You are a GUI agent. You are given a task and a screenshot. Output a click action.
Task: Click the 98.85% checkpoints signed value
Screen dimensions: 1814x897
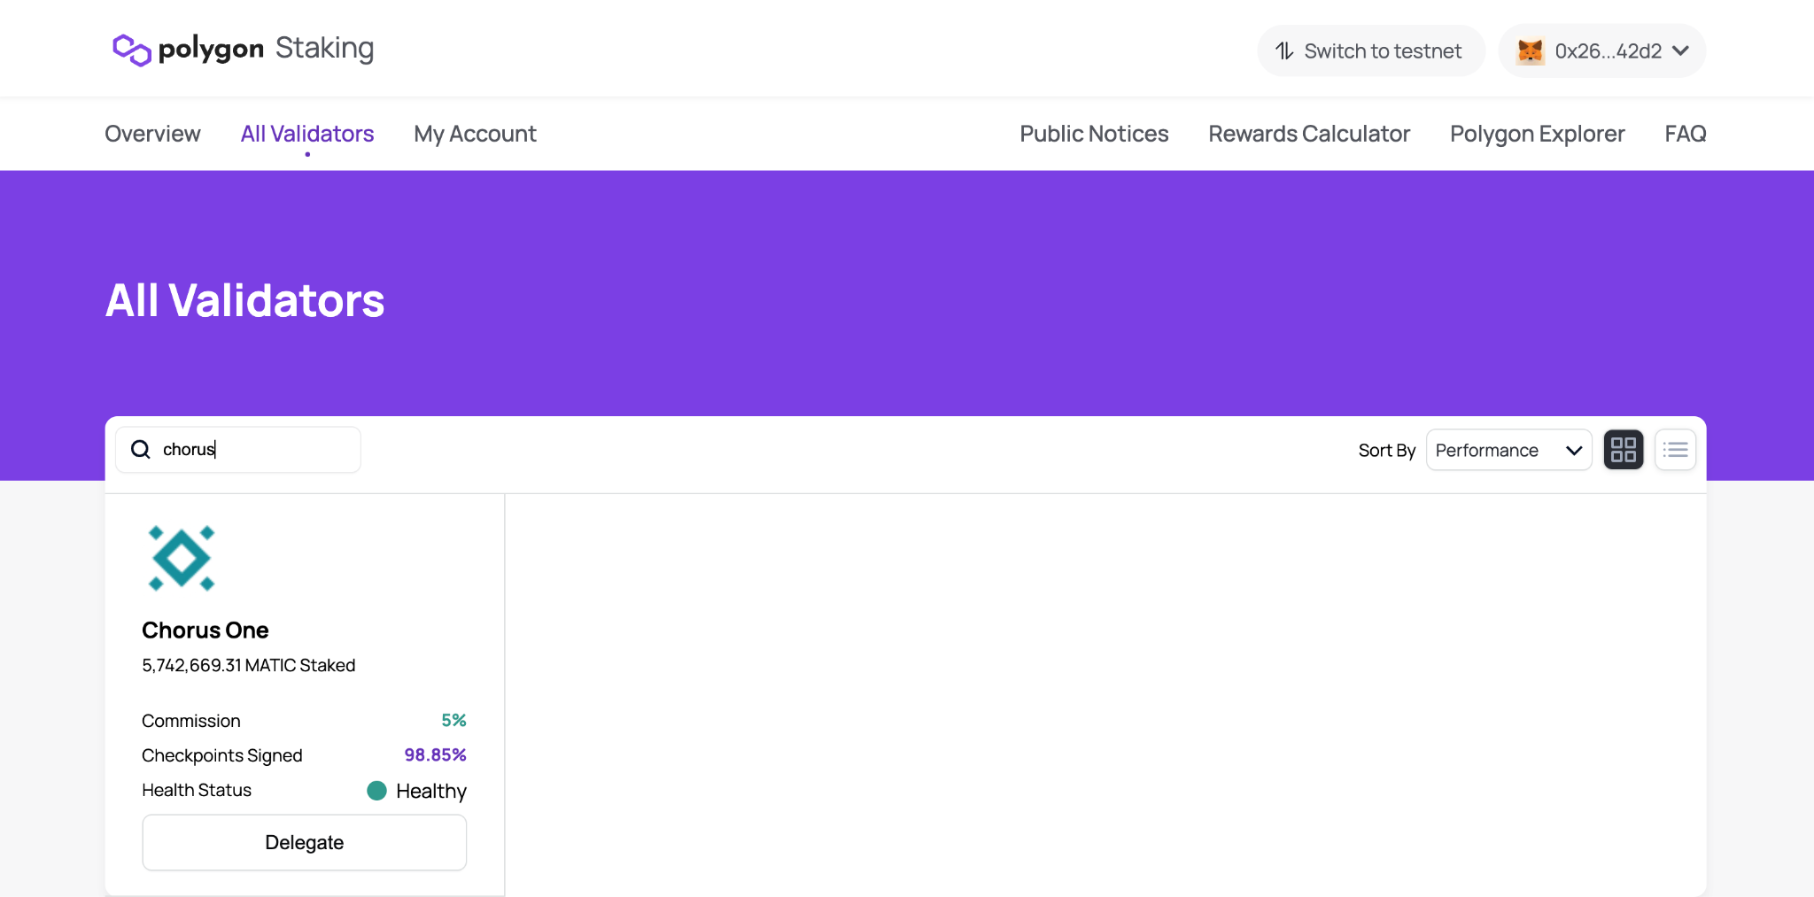(x=435, y=755)
